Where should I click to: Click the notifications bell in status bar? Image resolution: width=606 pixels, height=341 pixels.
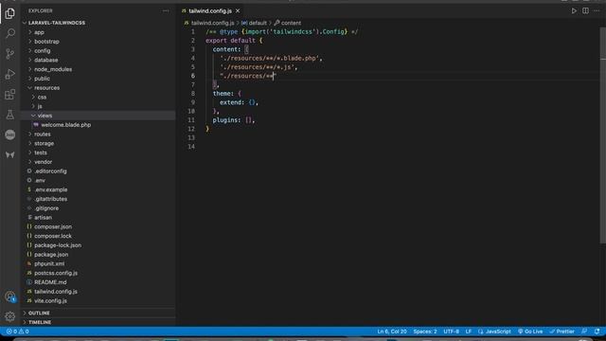coord(597,332)
